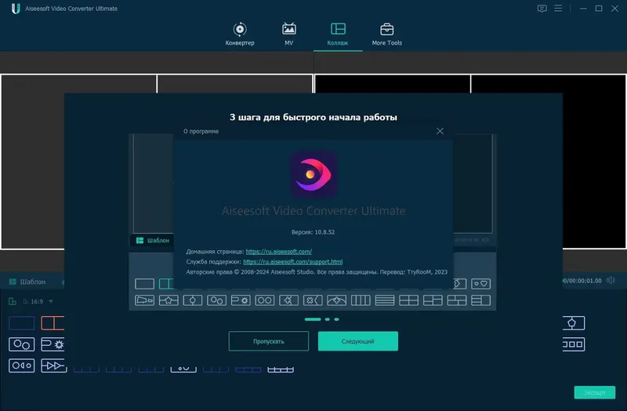Choose last template in tutorial bottom row
627x411 pixels.
click(x=480, y=300)
